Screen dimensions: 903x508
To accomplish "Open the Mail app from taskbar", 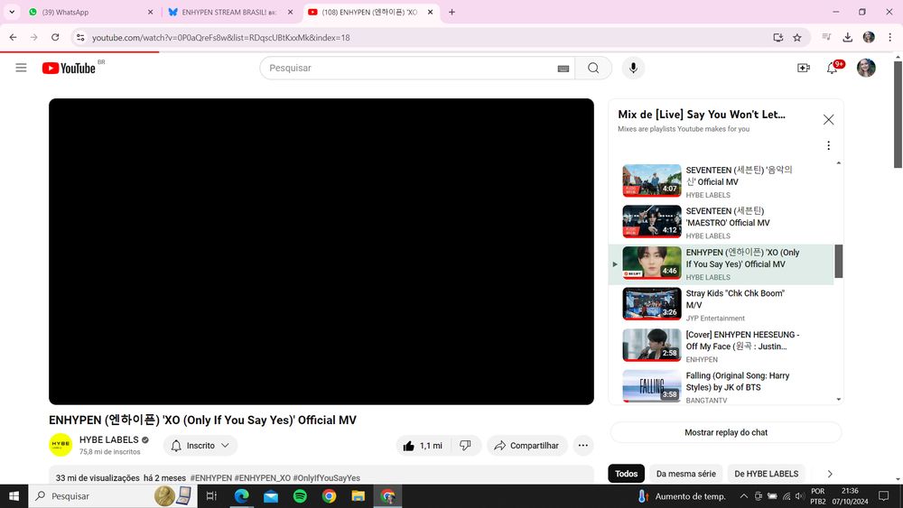I will click(271, 496).
